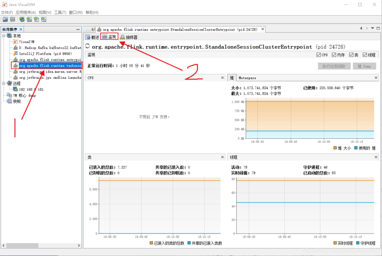
Task: Select org.apache.flink.runtime.taskexec tree entry
Action: pos(50,66)
